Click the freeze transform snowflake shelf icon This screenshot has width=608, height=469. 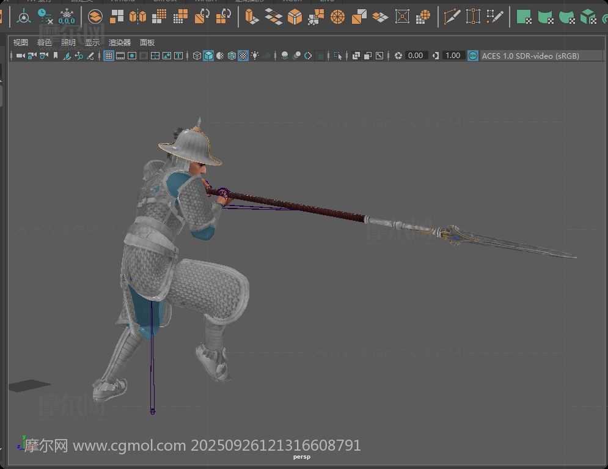[x=66, y=16]
